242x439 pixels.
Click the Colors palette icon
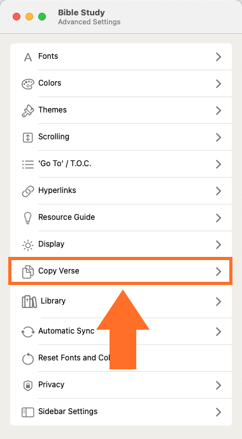click(28, 84)
